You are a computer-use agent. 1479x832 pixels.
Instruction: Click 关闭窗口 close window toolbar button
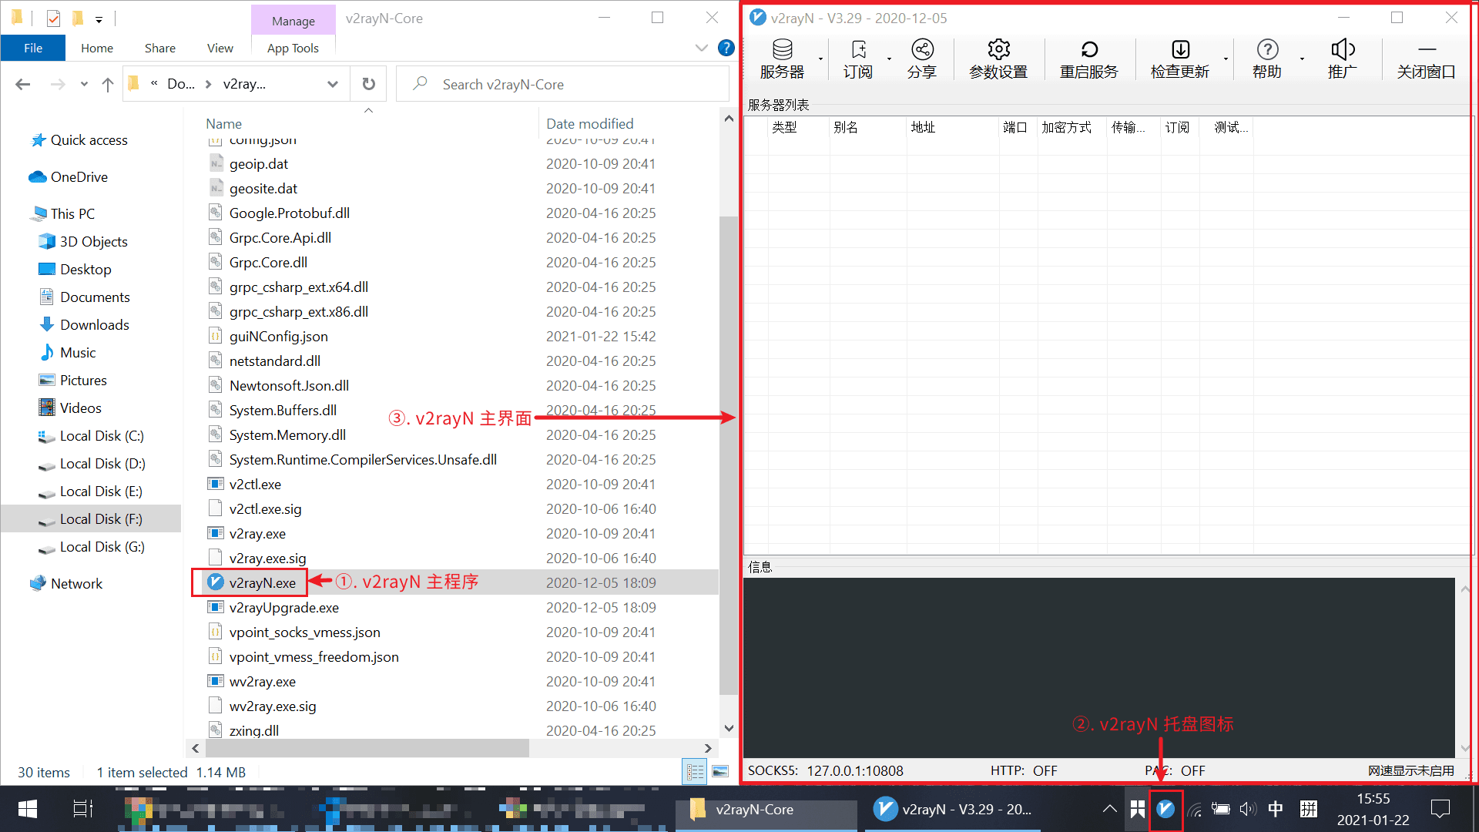coord(1426,59)
